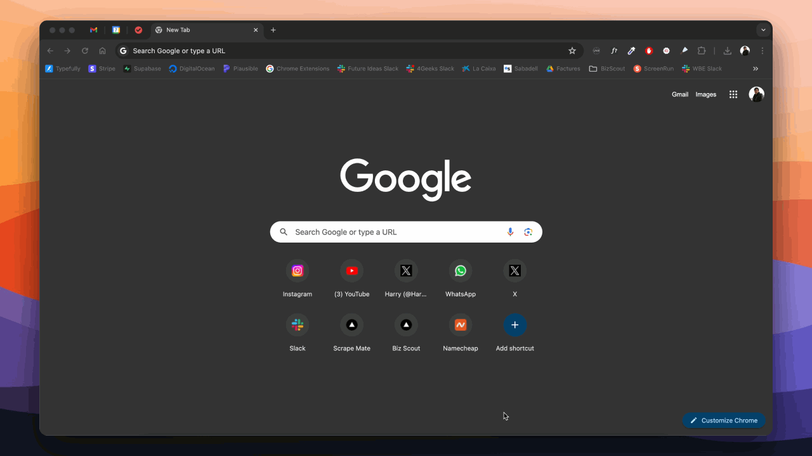The width and height of the screenshot is (812, 456).
Task: Open the Supabase bookmark
Action: tap(142, 68)
